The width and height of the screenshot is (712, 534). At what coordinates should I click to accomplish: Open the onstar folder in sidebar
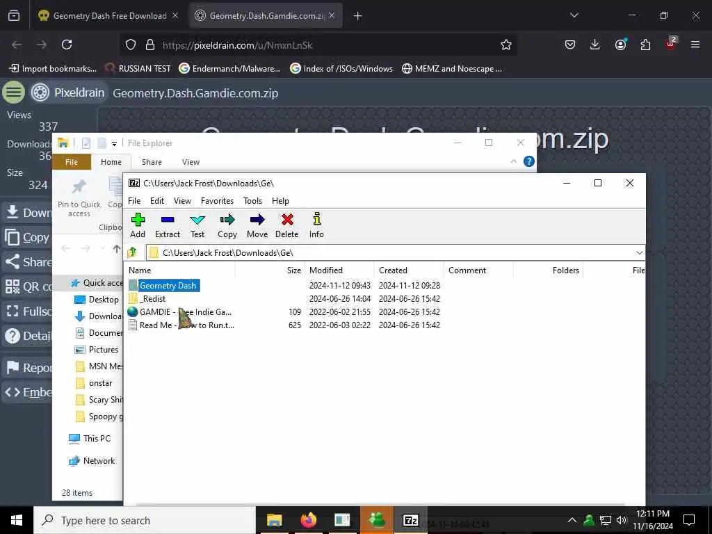(94, 383)
